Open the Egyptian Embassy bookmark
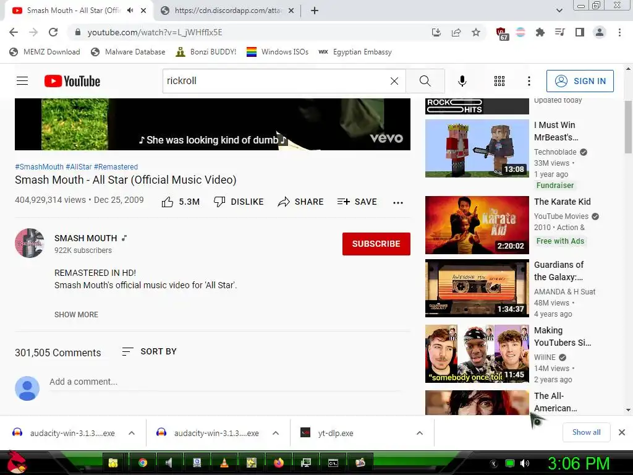Image resolution: width=633 pixels, height=475 pixels. tap(355, 52)
